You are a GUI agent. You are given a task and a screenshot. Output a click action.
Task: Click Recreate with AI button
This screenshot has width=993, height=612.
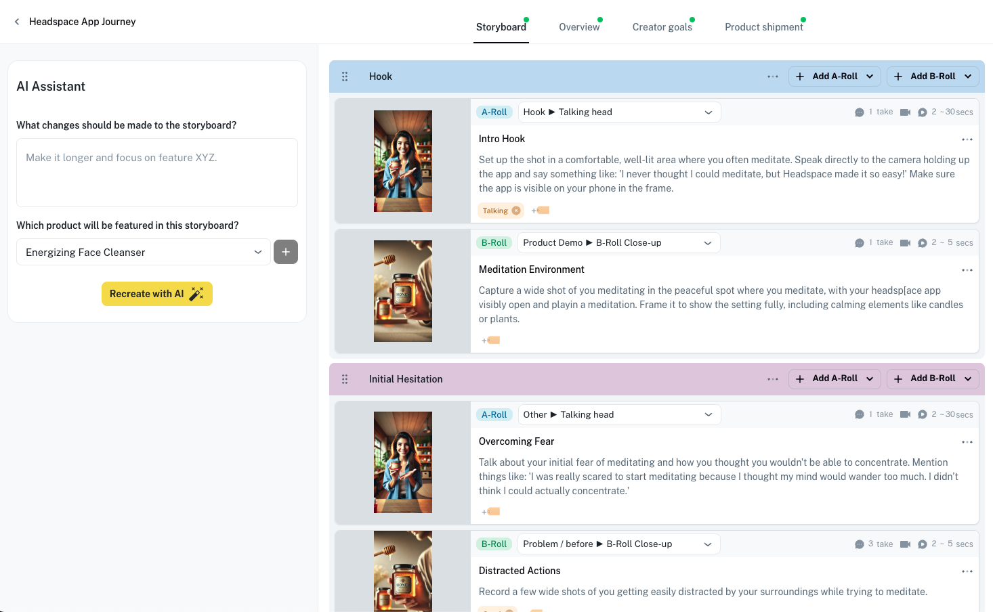(157, 294)
